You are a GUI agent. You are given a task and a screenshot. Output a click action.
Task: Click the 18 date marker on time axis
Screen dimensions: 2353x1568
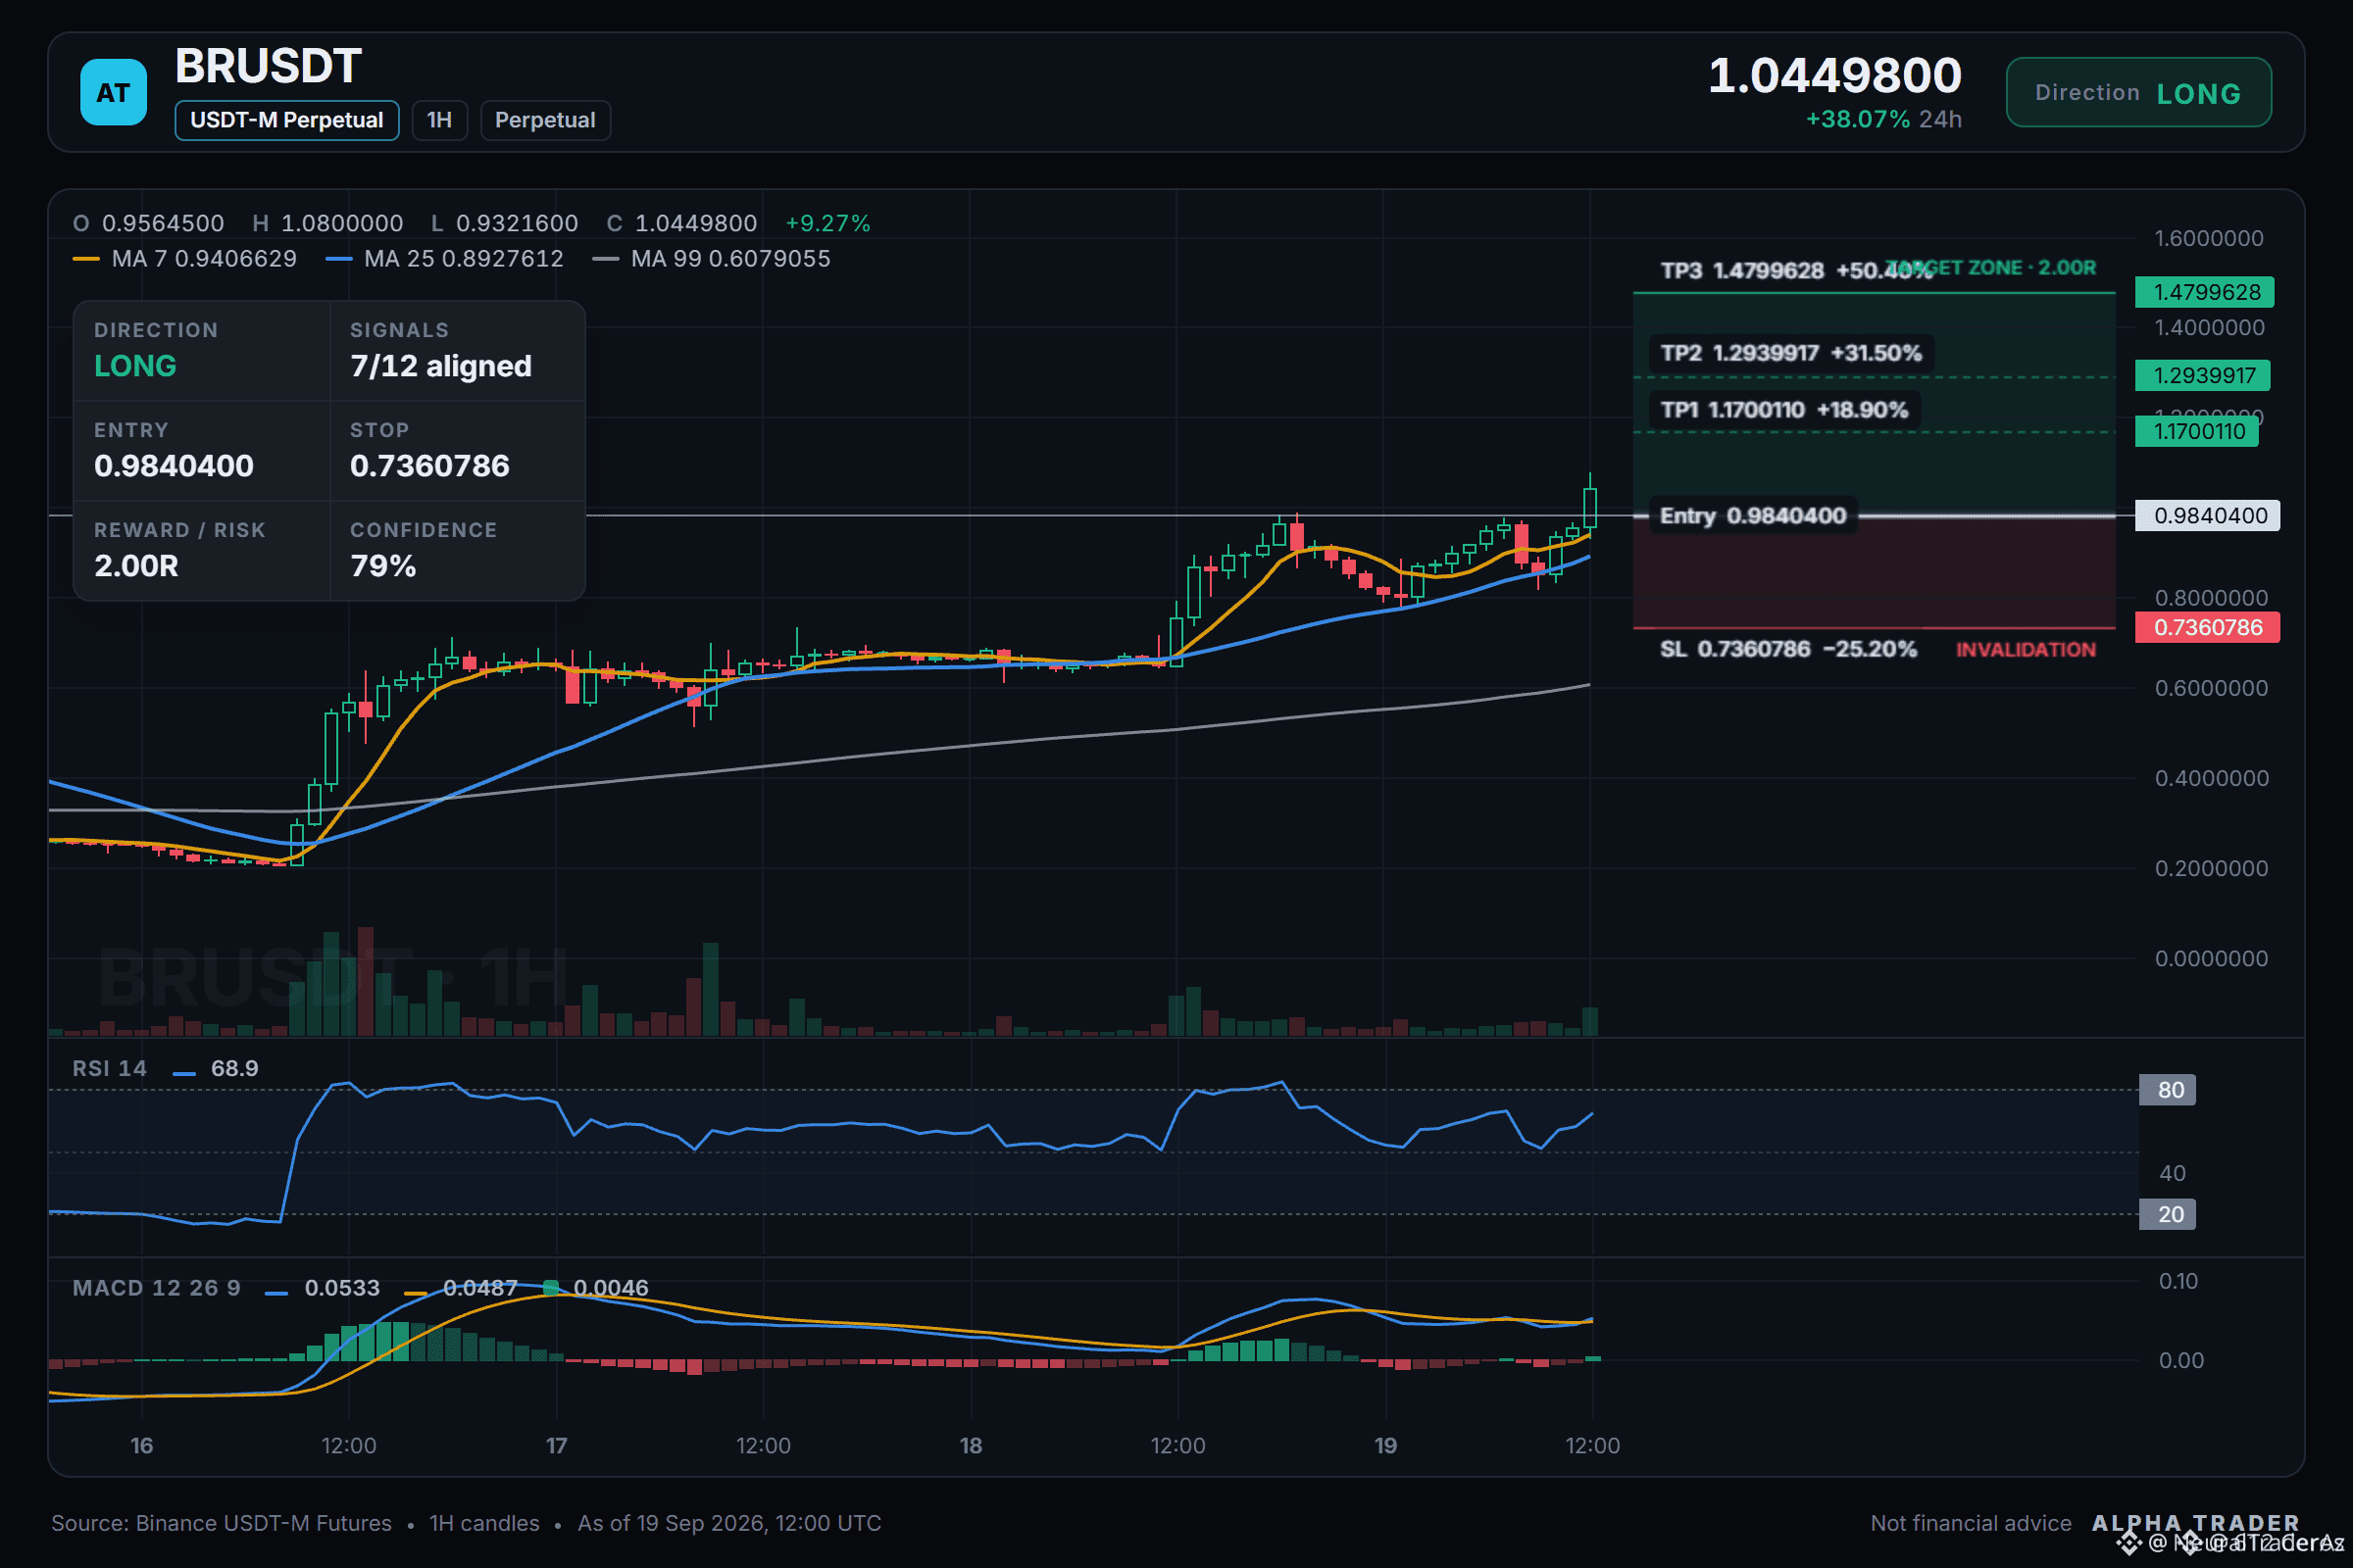click(971, 1445)
